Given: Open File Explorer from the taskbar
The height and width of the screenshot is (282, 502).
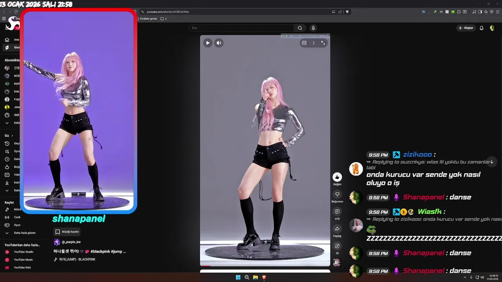Looking at the screenshot, I should coord(255,277).
